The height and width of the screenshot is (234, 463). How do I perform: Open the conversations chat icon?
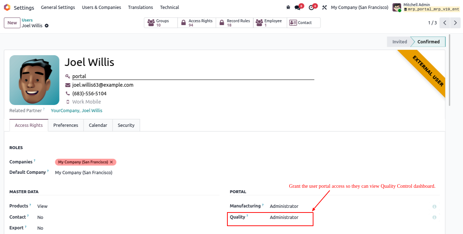click(x=297, y=8)
